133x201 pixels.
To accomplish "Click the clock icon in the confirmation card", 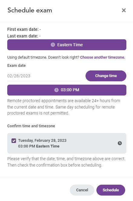I will tap(120, 143).
